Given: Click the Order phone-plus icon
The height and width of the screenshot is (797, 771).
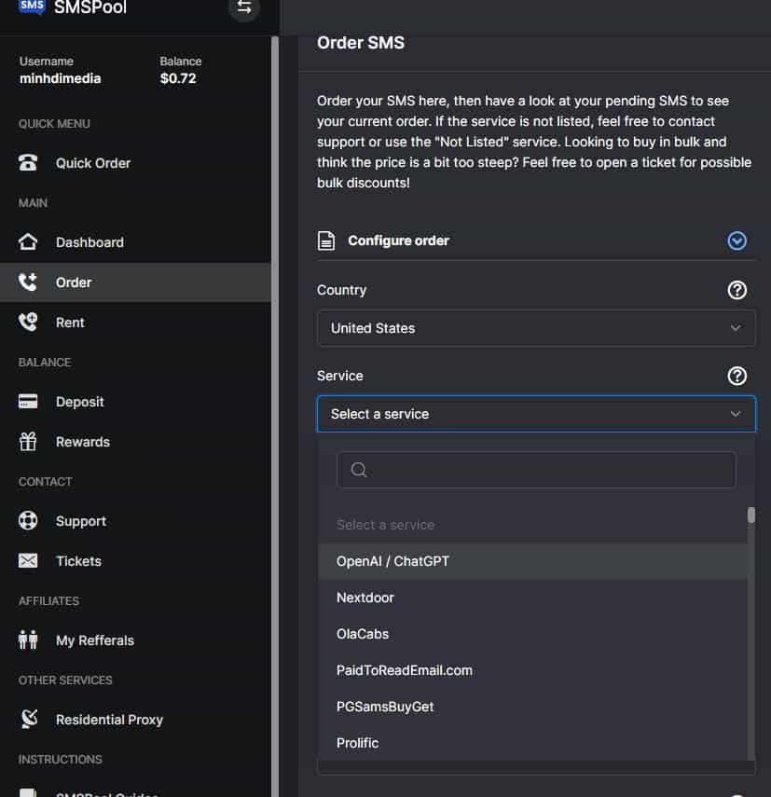Looking at the screenshot, I should tap(27, 282).
